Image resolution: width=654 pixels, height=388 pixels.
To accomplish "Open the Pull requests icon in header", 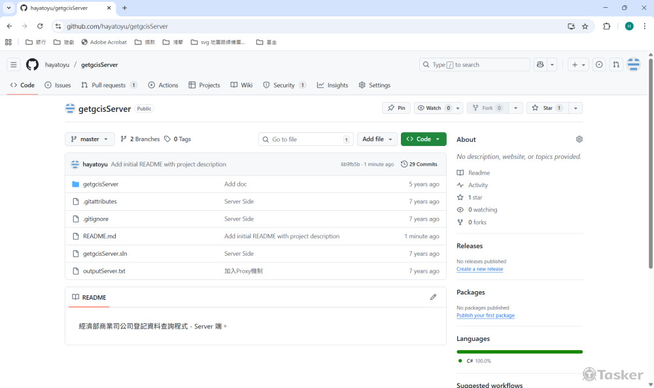I will click(616, 65).
